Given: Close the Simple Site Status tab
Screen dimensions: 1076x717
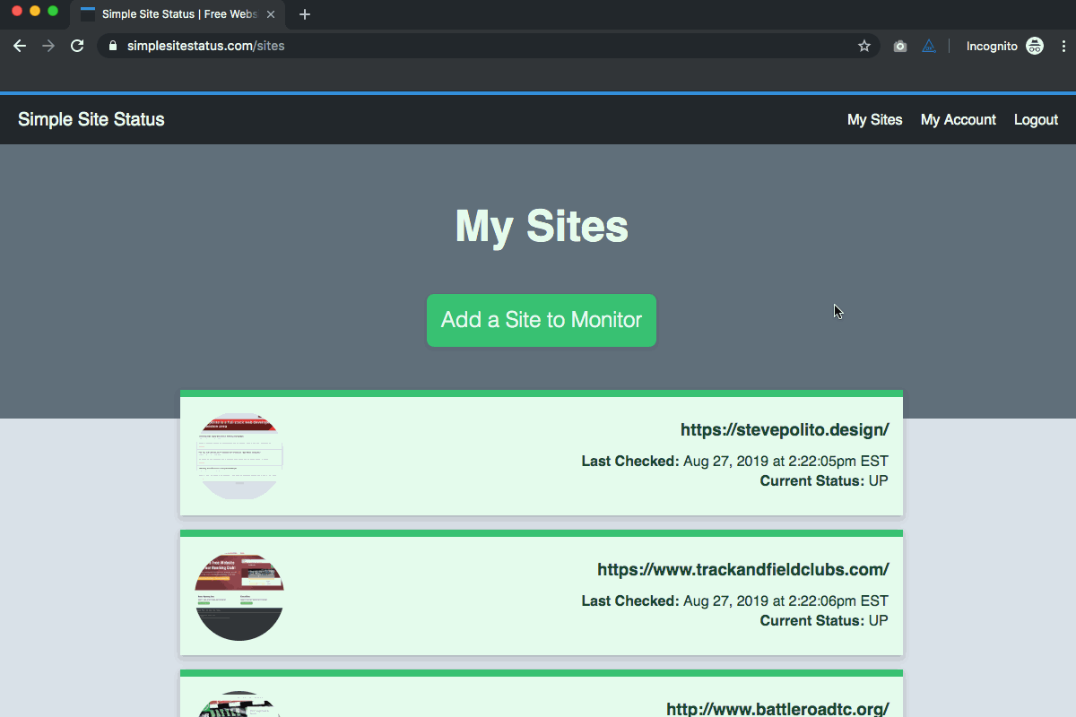Looking at the screenshot, I should [271, 14].
